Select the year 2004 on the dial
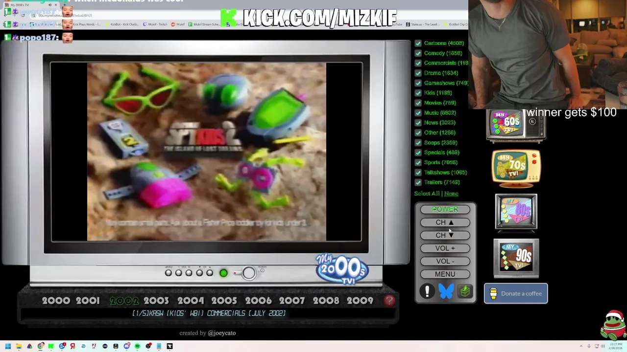This screenshot has width=627, height=352. click(191, 301)
